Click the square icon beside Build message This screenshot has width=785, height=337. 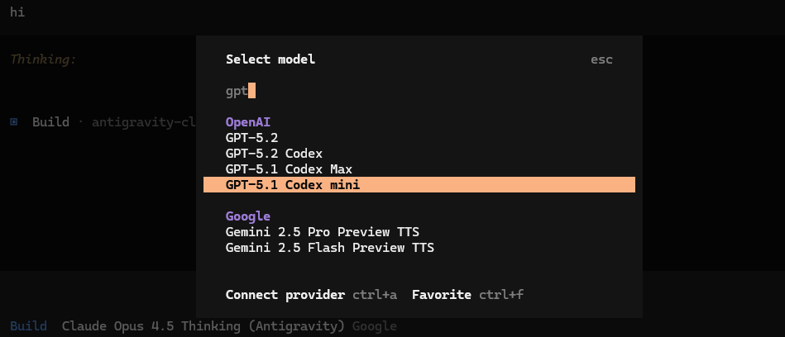pyautogui.click(x=14, y=122)
